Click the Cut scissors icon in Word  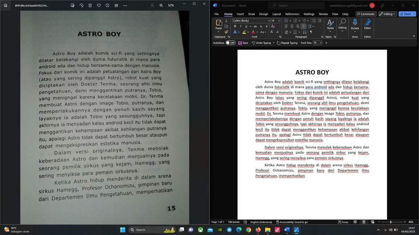point(227,20)
